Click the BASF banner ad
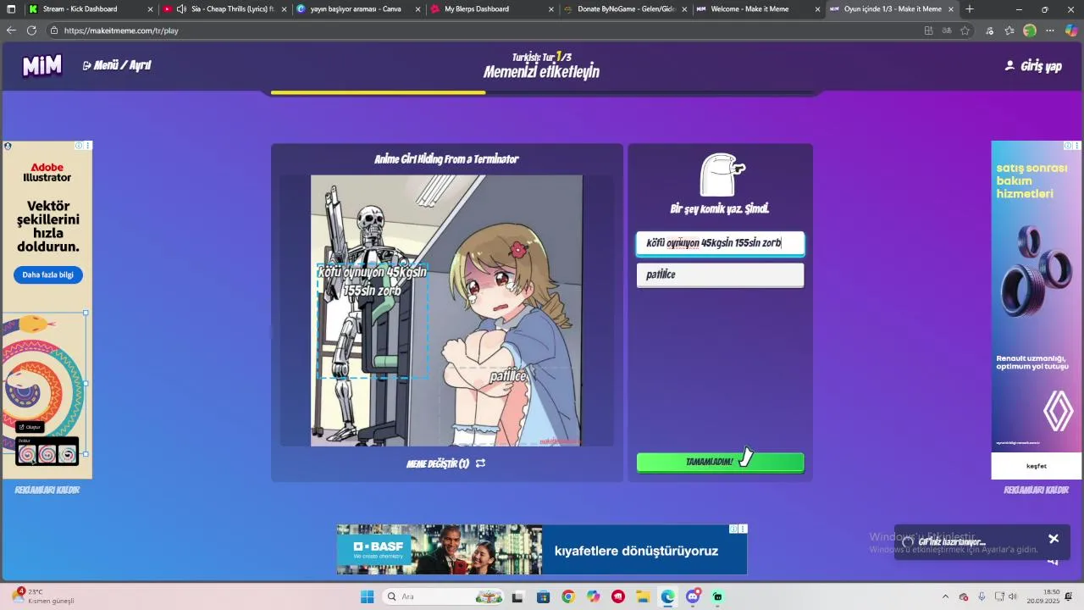Viewport: 1084px width, 610px height. tap(542, 550)
